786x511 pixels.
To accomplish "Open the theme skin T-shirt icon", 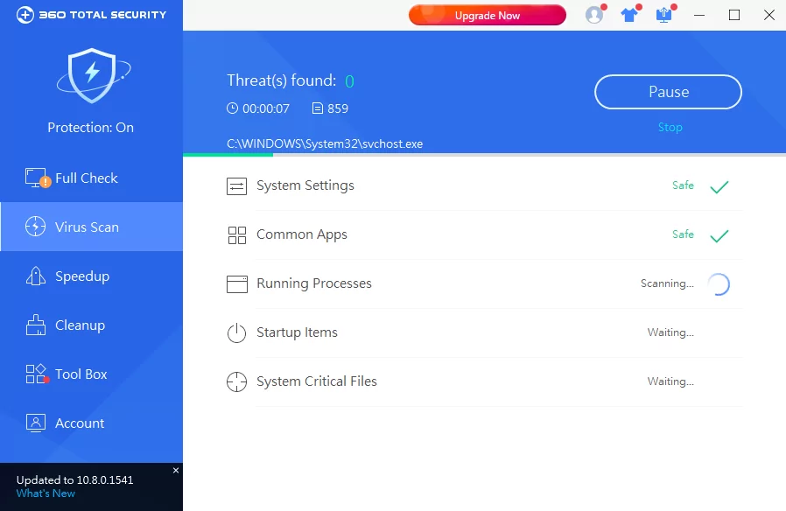I will (629, 15).
